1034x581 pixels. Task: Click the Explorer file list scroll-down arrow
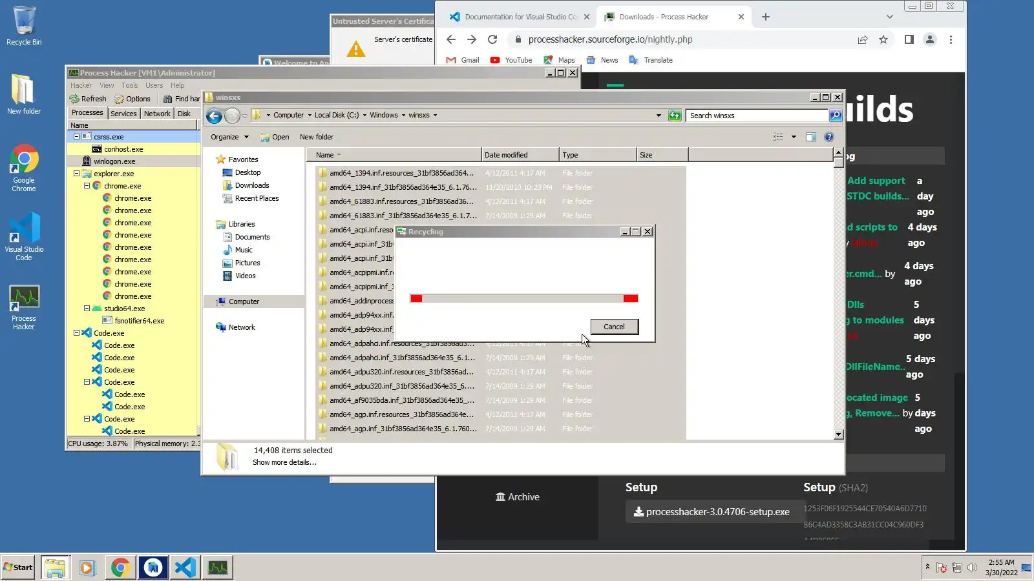[839, 434]
